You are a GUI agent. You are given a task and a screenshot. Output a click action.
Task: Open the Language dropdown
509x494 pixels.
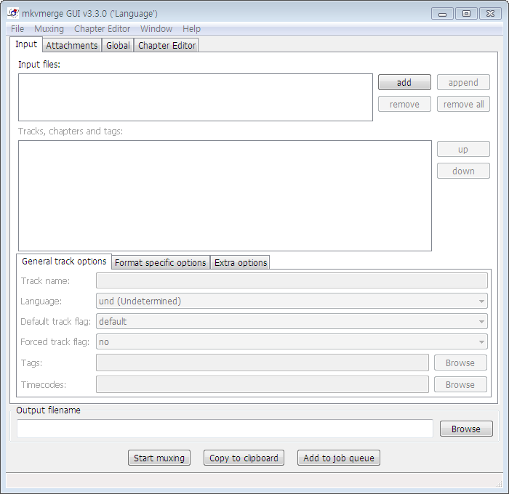pos(292,301)
